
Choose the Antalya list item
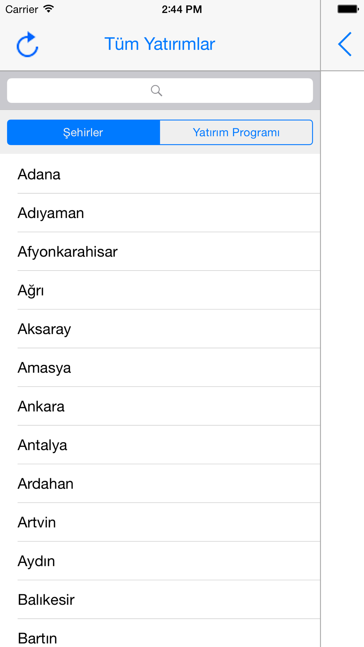(x=160, y=445)
